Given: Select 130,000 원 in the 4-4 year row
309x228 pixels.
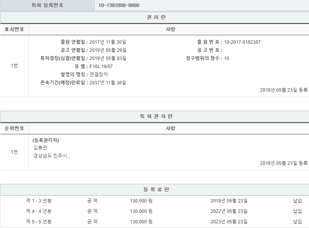Looking at the screenshot, I should tap(141, 211).
